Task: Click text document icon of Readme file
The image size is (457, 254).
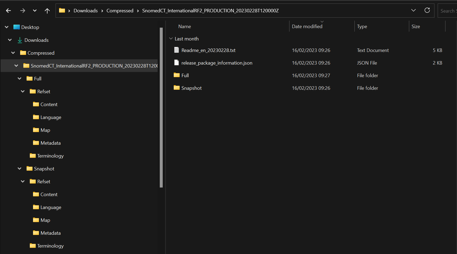Action: pyautogui.click(x=176, y=50)
